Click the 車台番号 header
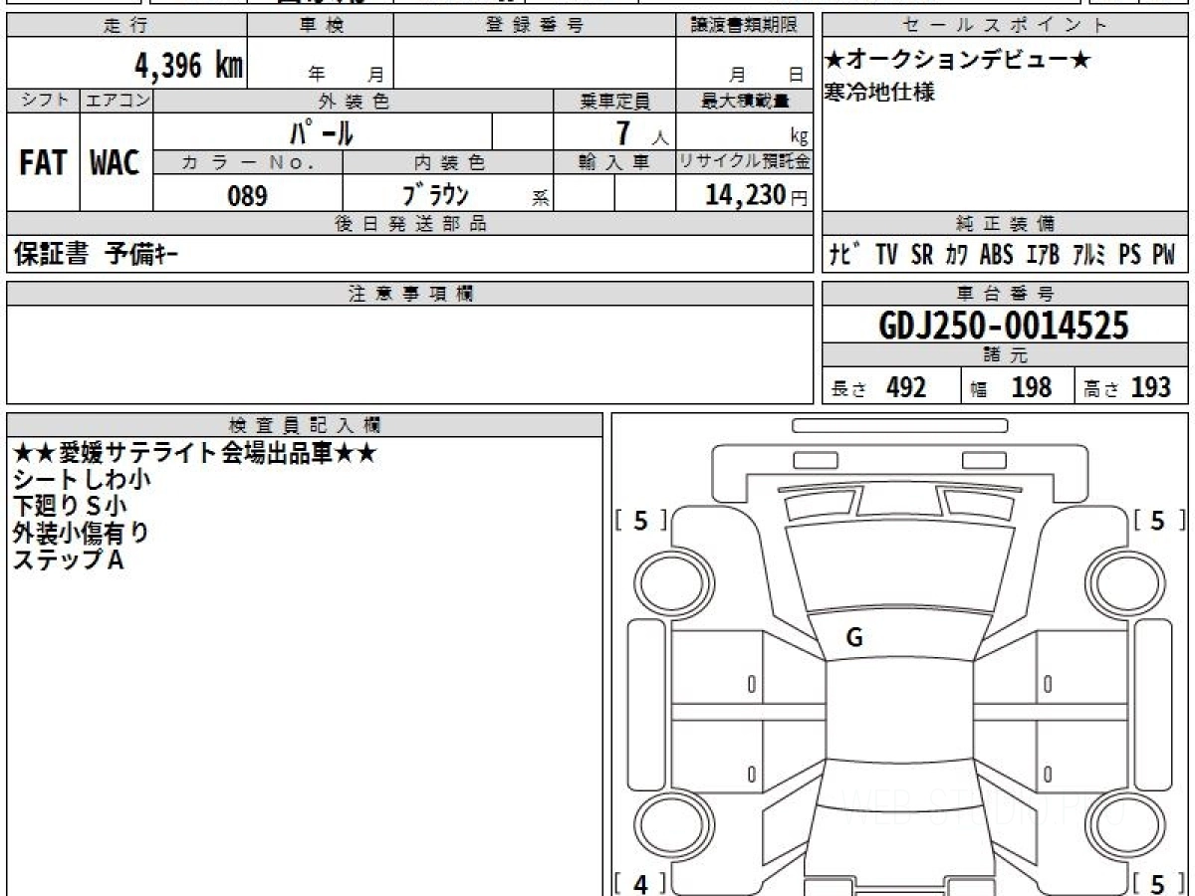The height and width of the screenshot is (896, 1195). (x=1006, y=294)
